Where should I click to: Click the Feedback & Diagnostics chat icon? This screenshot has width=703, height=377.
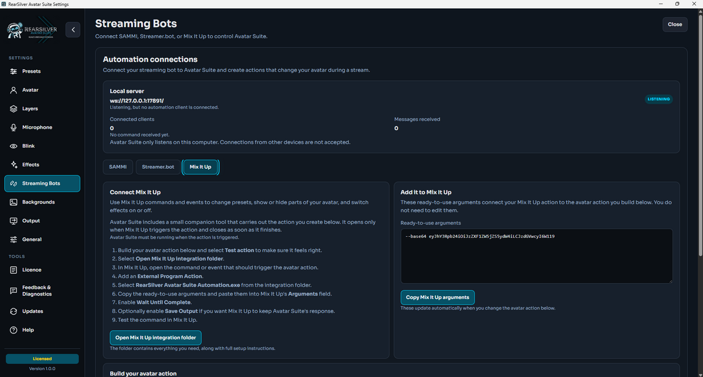(x=13, y=291)
